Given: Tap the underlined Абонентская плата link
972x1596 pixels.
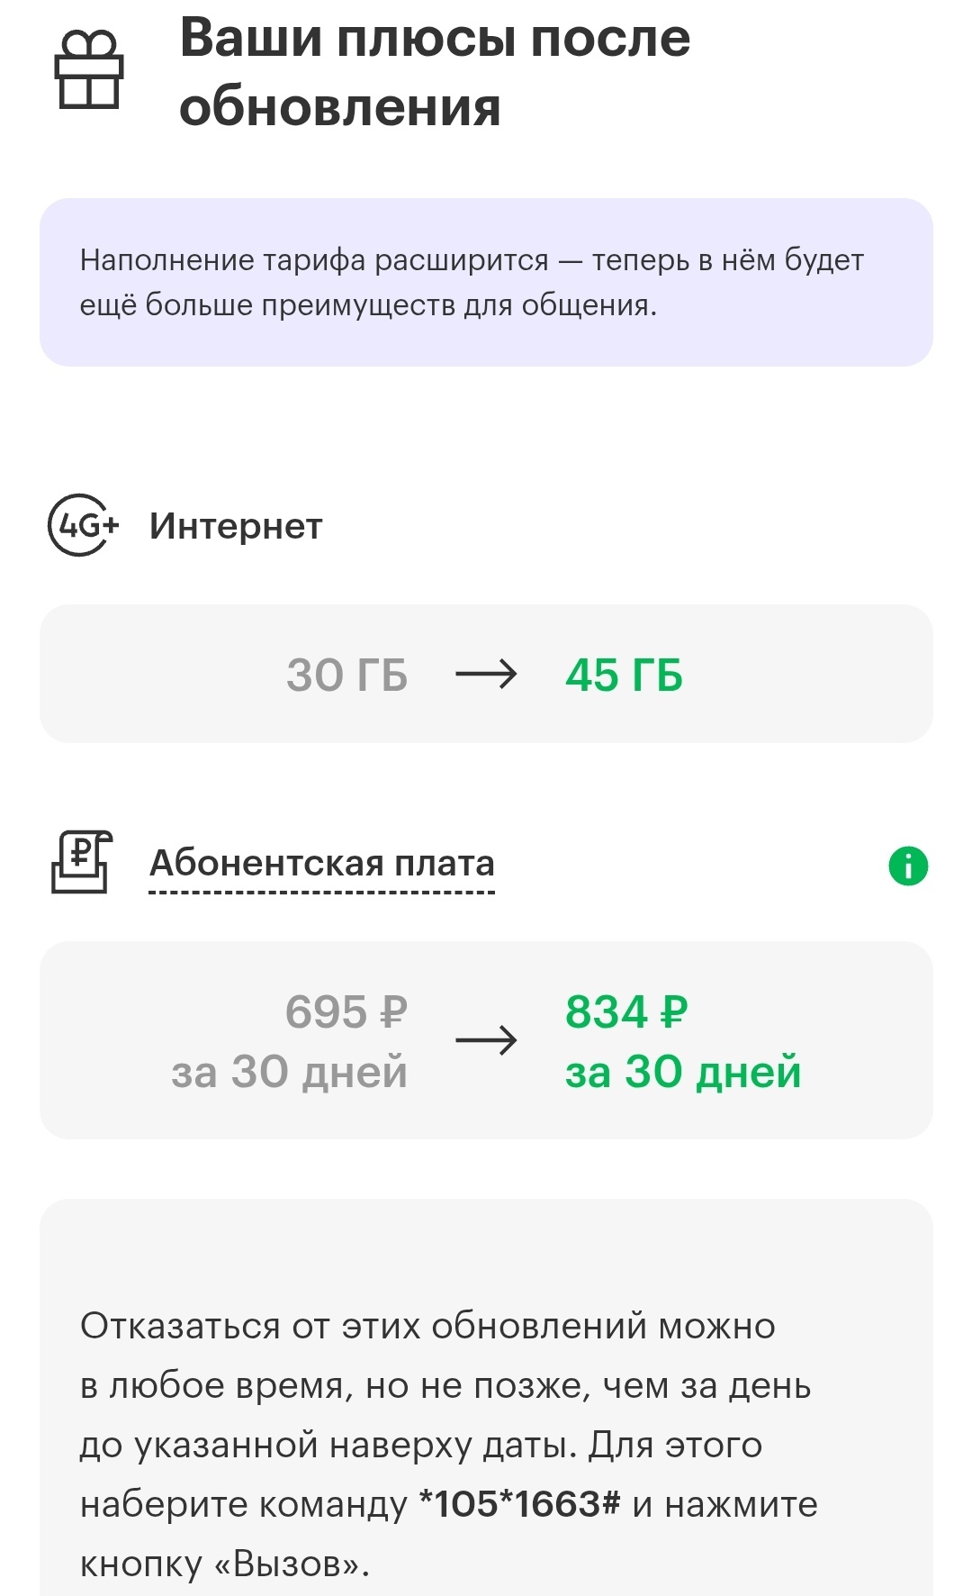Looking at the screenshot, I should point(321,864).
